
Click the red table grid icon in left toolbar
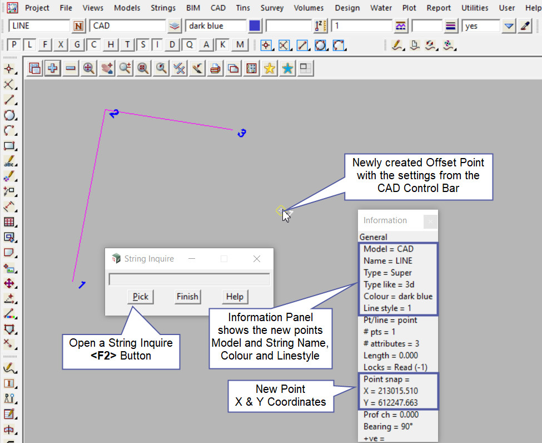pos(9,222)
